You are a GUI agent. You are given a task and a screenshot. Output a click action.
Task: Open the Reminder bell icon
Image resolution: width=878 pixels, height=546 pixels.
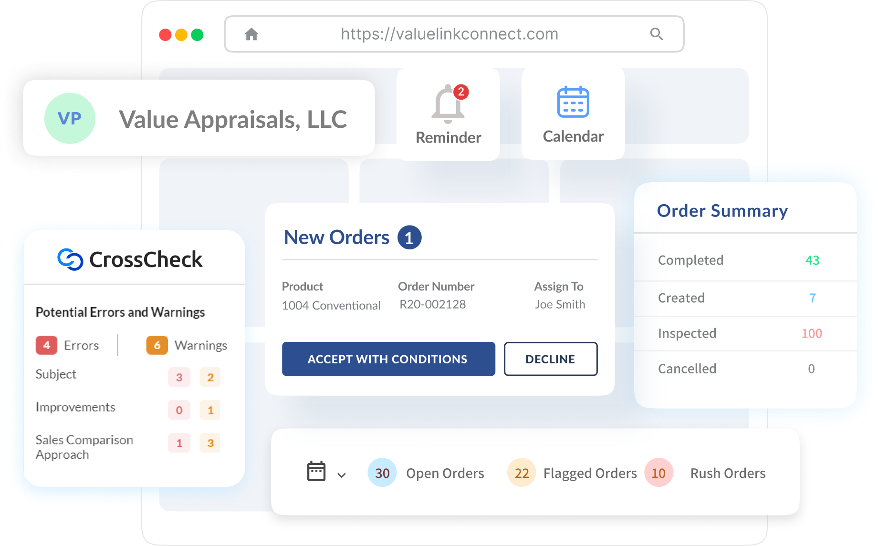coord(447,103)
